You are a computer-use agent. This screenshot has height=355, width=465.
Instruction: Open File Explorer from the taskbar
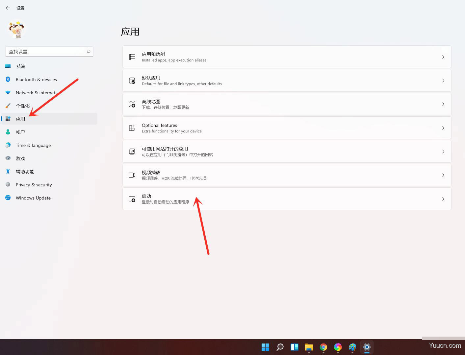tap(309, 347)
